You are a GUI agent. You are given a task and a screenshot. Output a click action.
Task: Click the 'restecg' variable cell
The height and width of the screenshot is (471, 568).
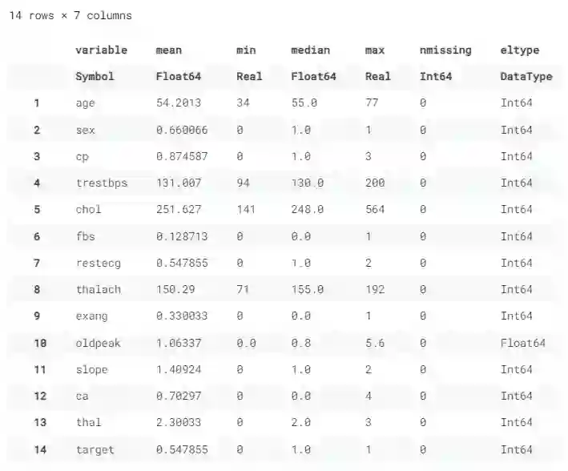[x=98, y=263]
